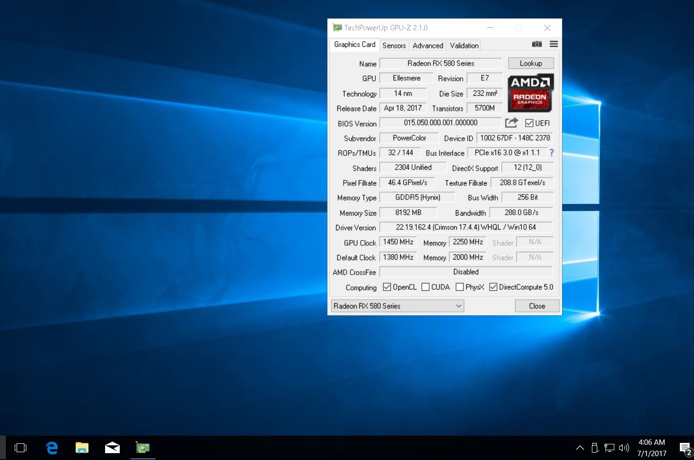Click the Bandwidth value 288.0 GB/s
Viewport: 694px width, 460px height.
pos(521,213)
